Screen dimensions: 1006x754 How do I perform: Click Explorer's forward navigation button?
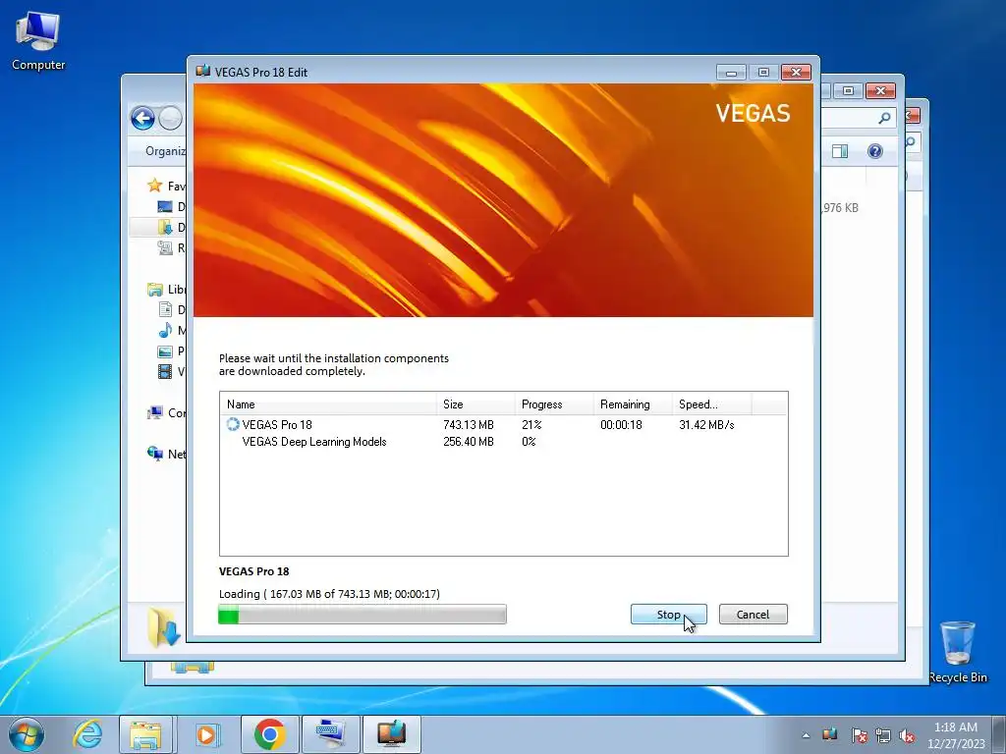point(171,118)
